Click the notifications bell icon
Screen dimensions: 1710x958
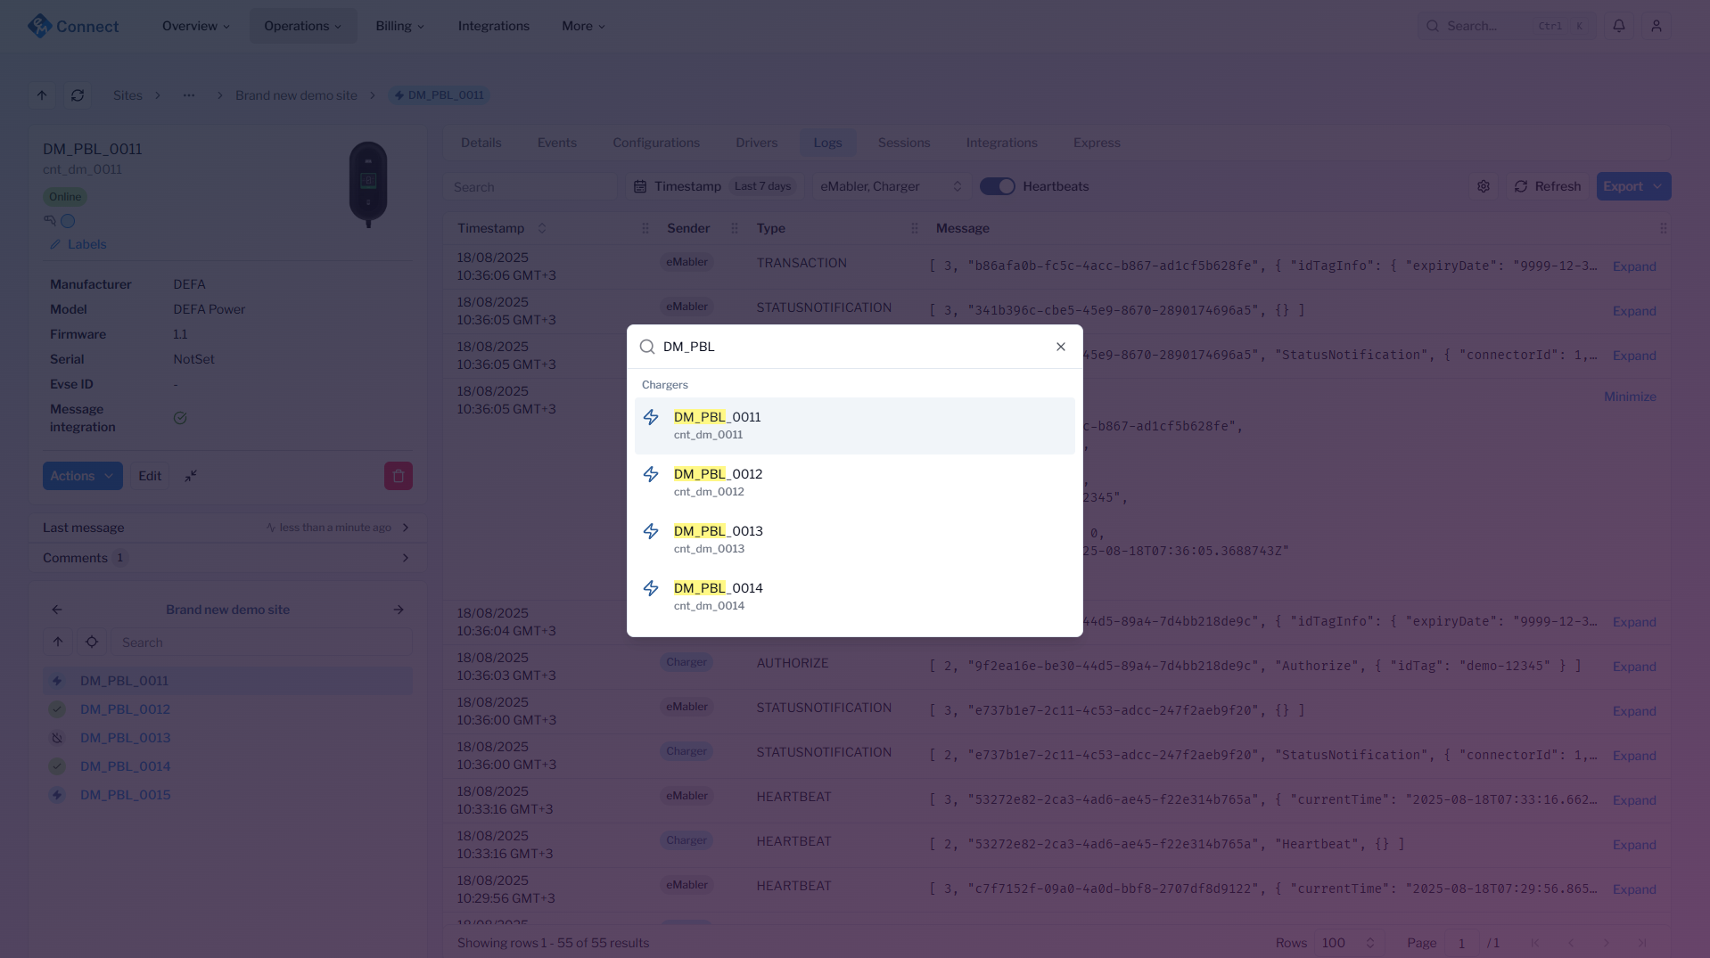point(1619,26)
